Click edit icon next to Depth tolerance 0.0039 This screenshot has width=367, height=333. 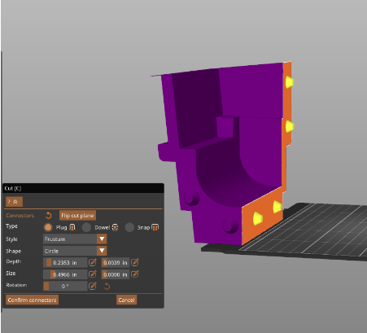135,262
